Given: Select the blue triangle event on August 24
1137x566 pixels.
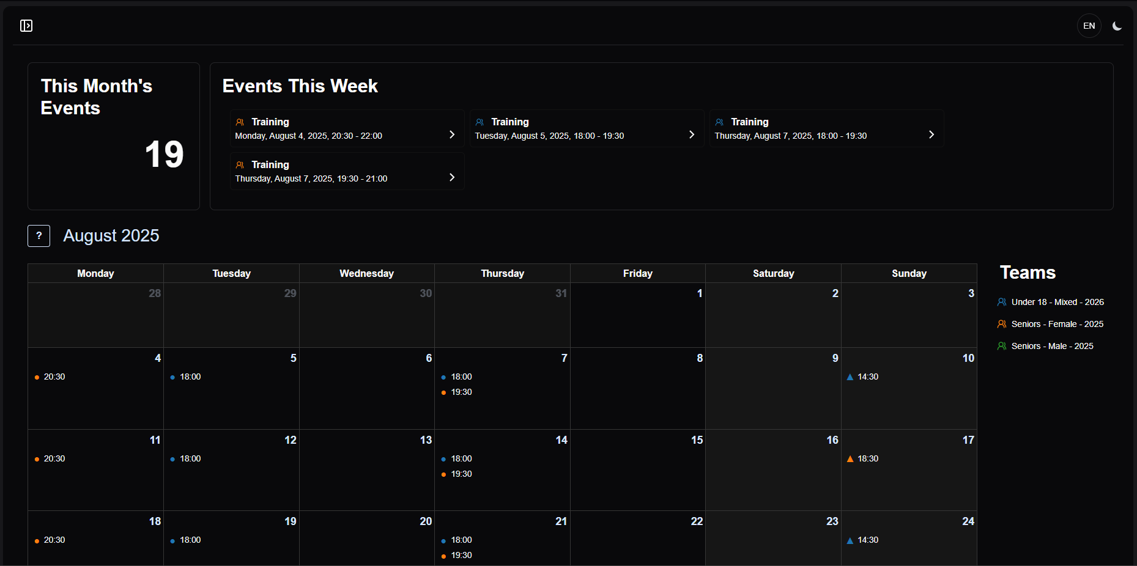Looking at the screenshot, I should (x=862, y=540).
